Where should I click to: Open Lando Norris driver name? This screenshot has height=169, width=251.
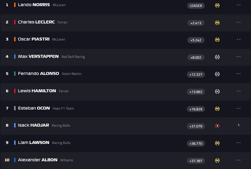34,5
